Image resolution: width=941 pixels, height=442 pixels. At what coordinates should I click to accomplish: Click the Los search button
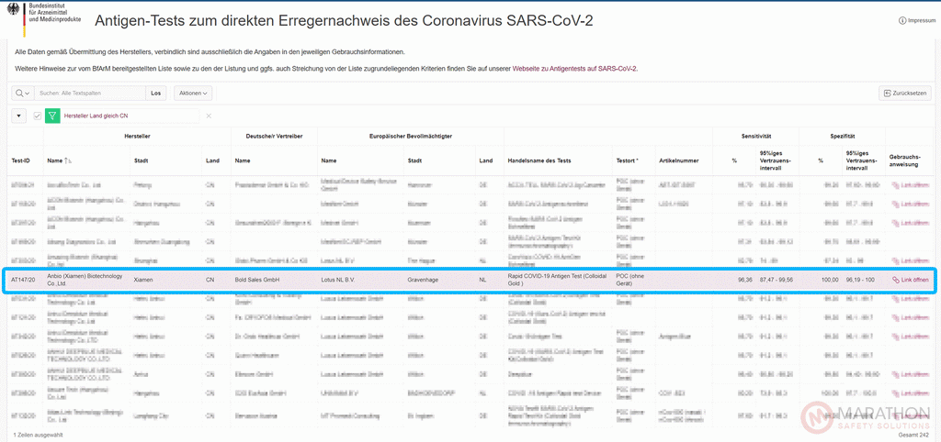coord(156,94)
